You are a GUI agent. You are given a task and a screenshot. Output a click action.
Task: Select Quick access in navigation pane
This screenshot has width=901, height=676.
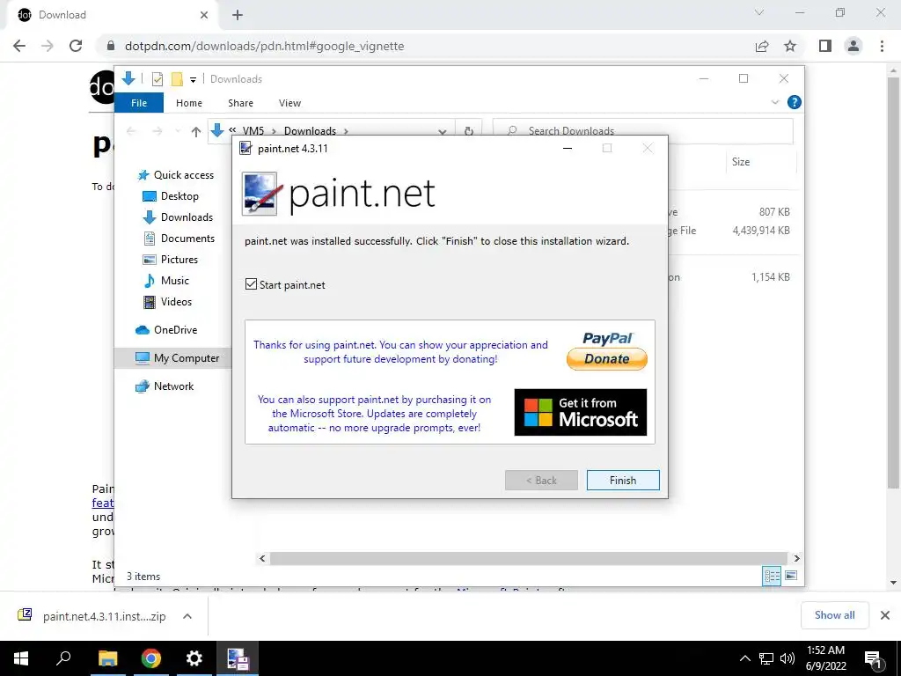(x=176, y=175)
